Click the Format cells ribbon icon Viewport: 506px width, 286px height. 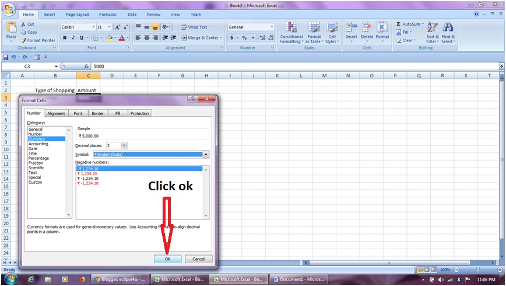pyautogui.click(x=382, y=27)
